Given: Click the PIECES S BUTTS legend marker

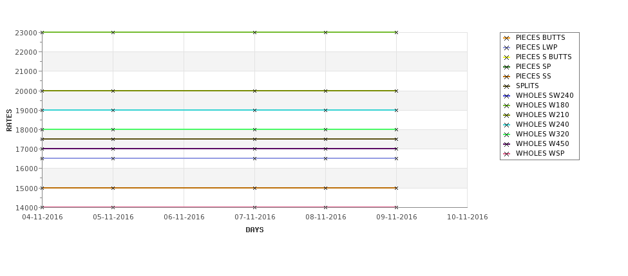Looking at the screenshot, I should pos(507,57).
